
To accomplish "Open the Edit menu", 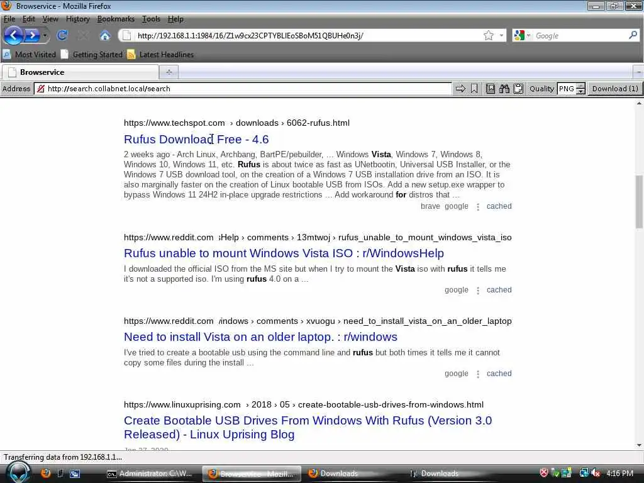I will pos(29,19).
